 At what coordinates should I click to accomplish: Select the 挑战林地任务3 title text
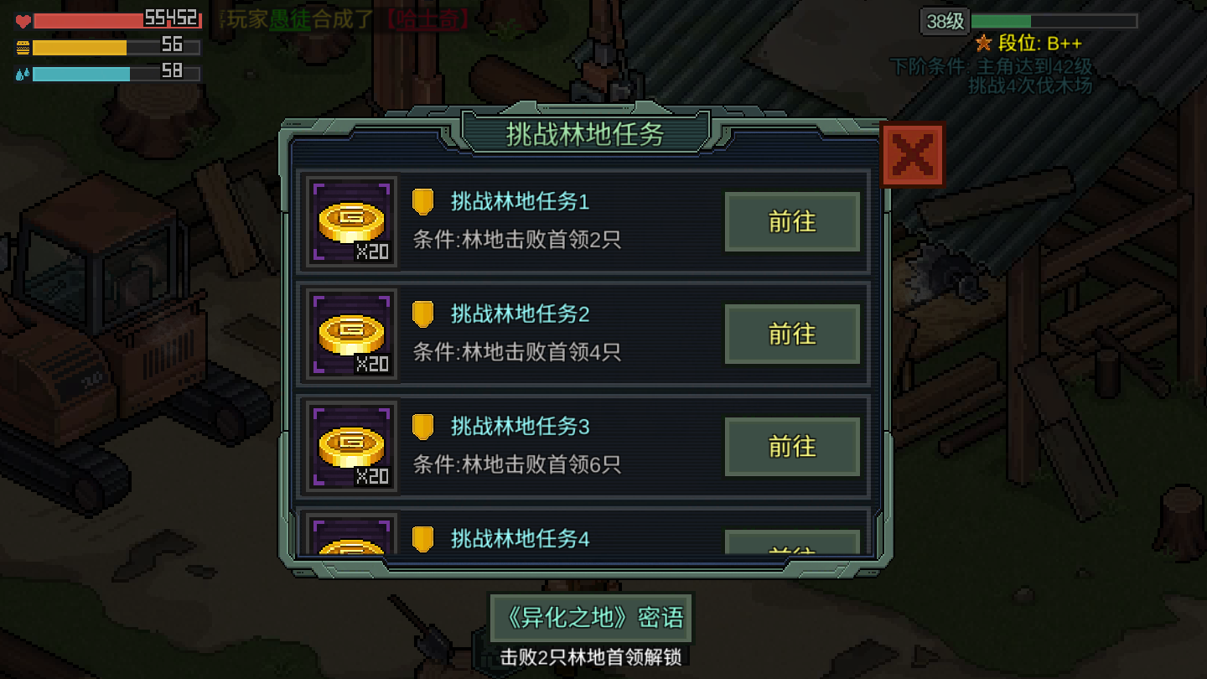(521, 427)
